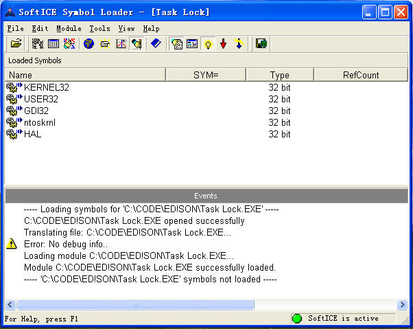Click the SoftICE app icon in title bar
The width and height of the screenshot is (413, 329).
click(10, 12)
